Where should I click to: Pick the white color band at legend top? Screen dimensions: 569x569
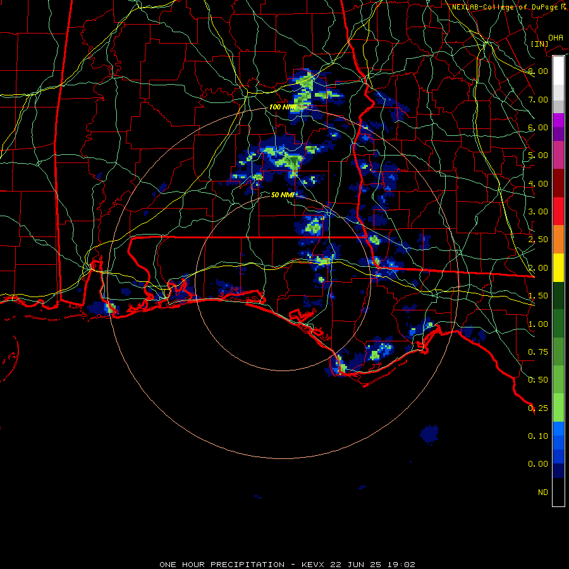click(558, 71)
